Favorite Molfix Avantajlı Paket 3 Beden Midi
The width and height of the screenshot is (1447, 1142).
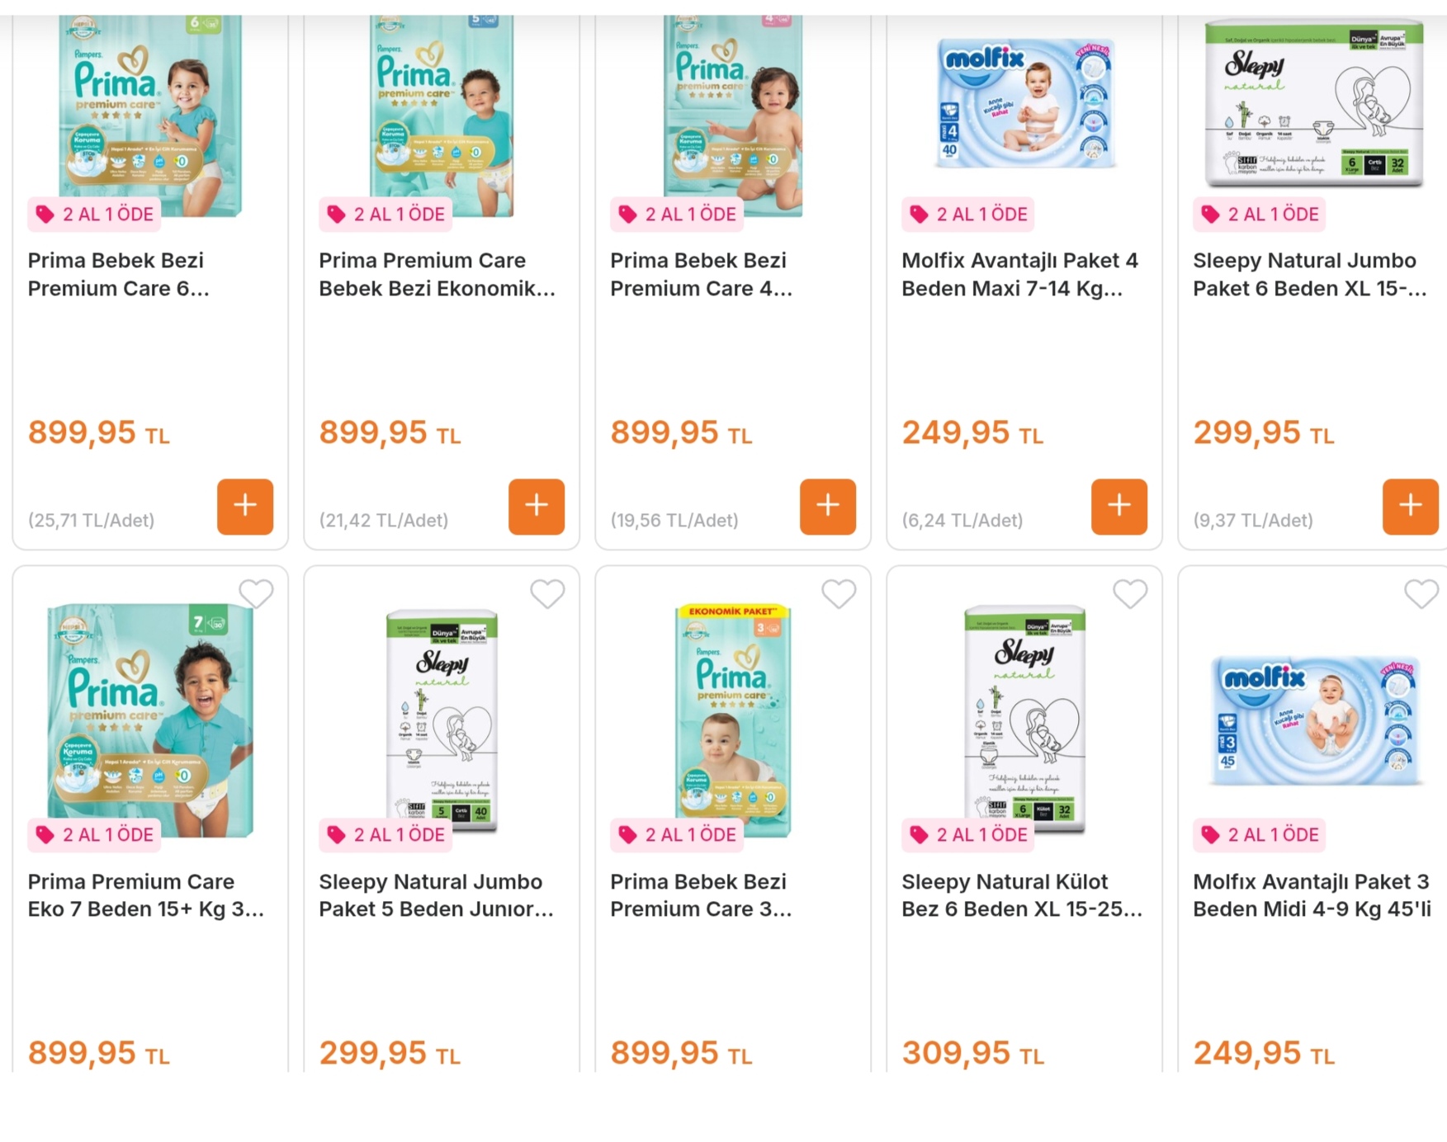pyautogui.click(x=1421, y=593)
